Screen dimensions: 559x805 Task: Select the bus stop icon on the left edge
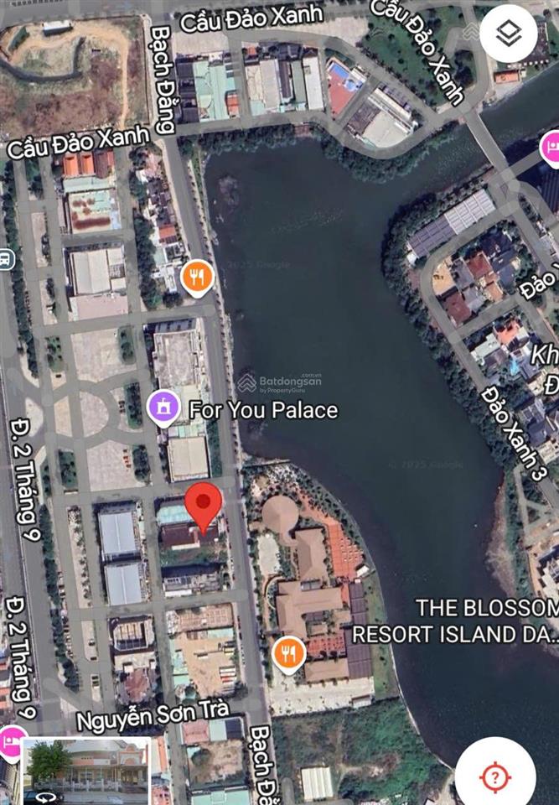click(6, 258)
